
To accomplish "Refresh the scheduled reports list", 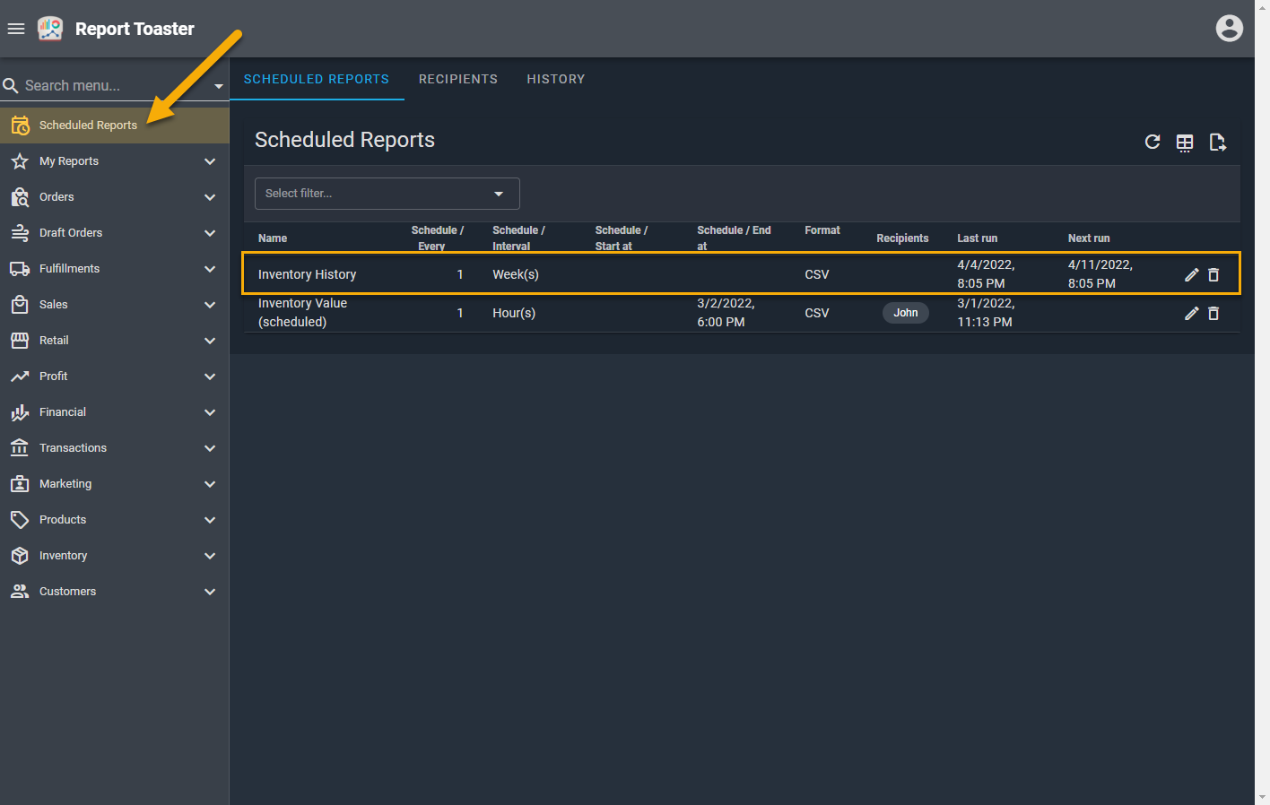I will tap(1153, 142).
